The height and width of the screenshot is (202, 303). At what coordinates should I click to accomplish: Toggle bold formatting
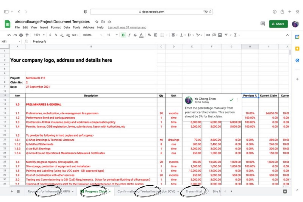click(x=123, y=35)
